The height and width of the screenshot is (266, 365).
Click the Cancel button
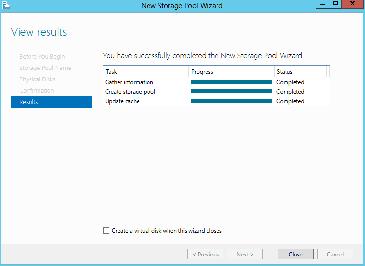click(335, 254)
